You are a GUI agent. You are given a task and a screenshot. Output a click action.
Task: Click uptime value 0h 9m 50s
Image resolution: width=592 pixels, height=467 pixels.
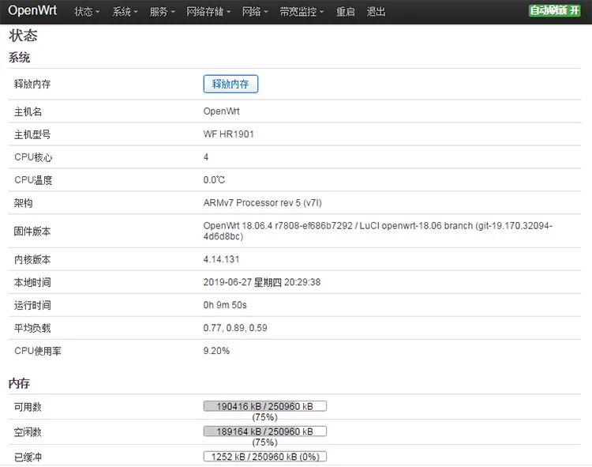tap(225, 305)
